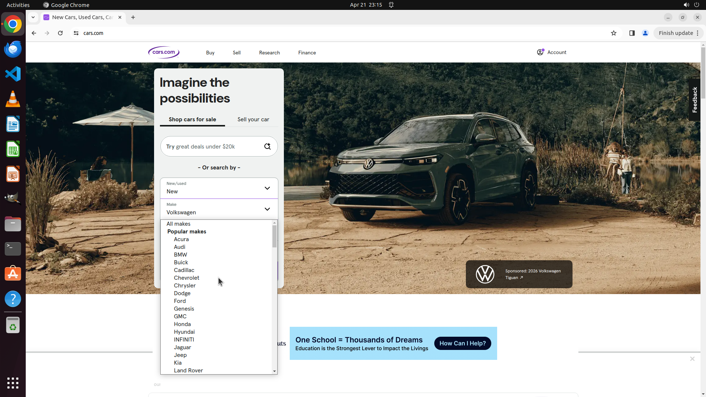Click the search magnifier icon

(267, 146)
